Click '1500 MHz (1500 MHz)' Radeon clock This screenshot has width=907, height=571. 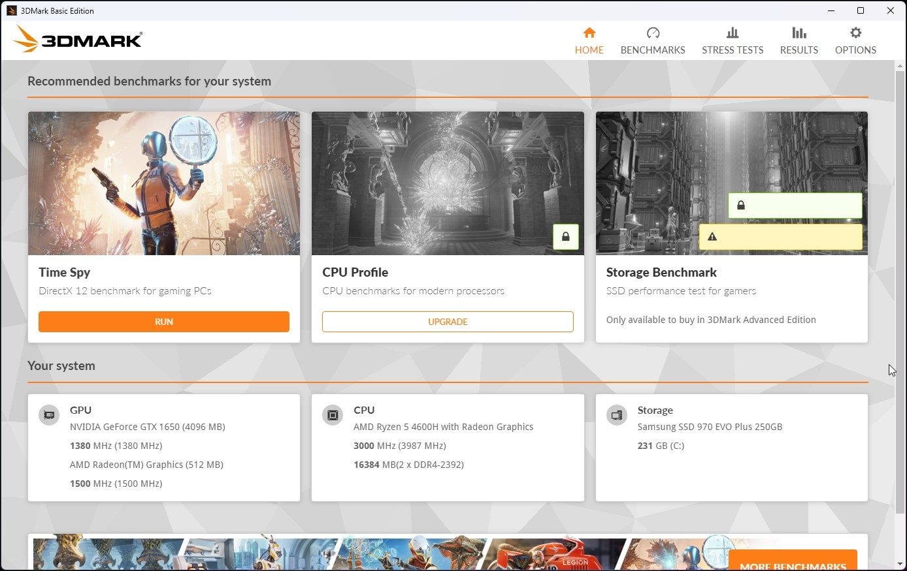click(x=116, y=484)
